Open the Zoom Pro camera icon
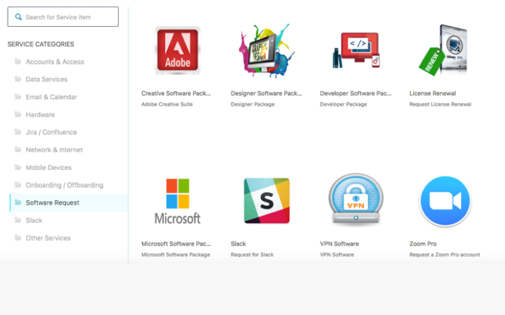The image size is (505, 315). click(x=445, y=200)
